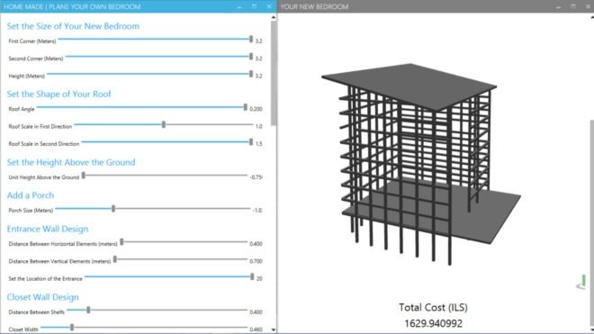Click the 'Add a Porch' heading
The width and height of the screenshot is (594, 334).
[x=31, y=195]
